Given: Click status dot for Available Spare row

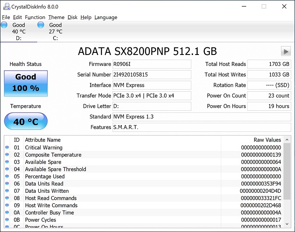Looking at the screenshot, I should 7,162.
